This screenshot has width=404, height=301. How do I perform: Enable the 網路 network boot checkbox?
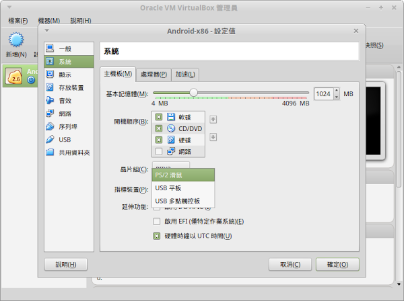pos(159,151)
